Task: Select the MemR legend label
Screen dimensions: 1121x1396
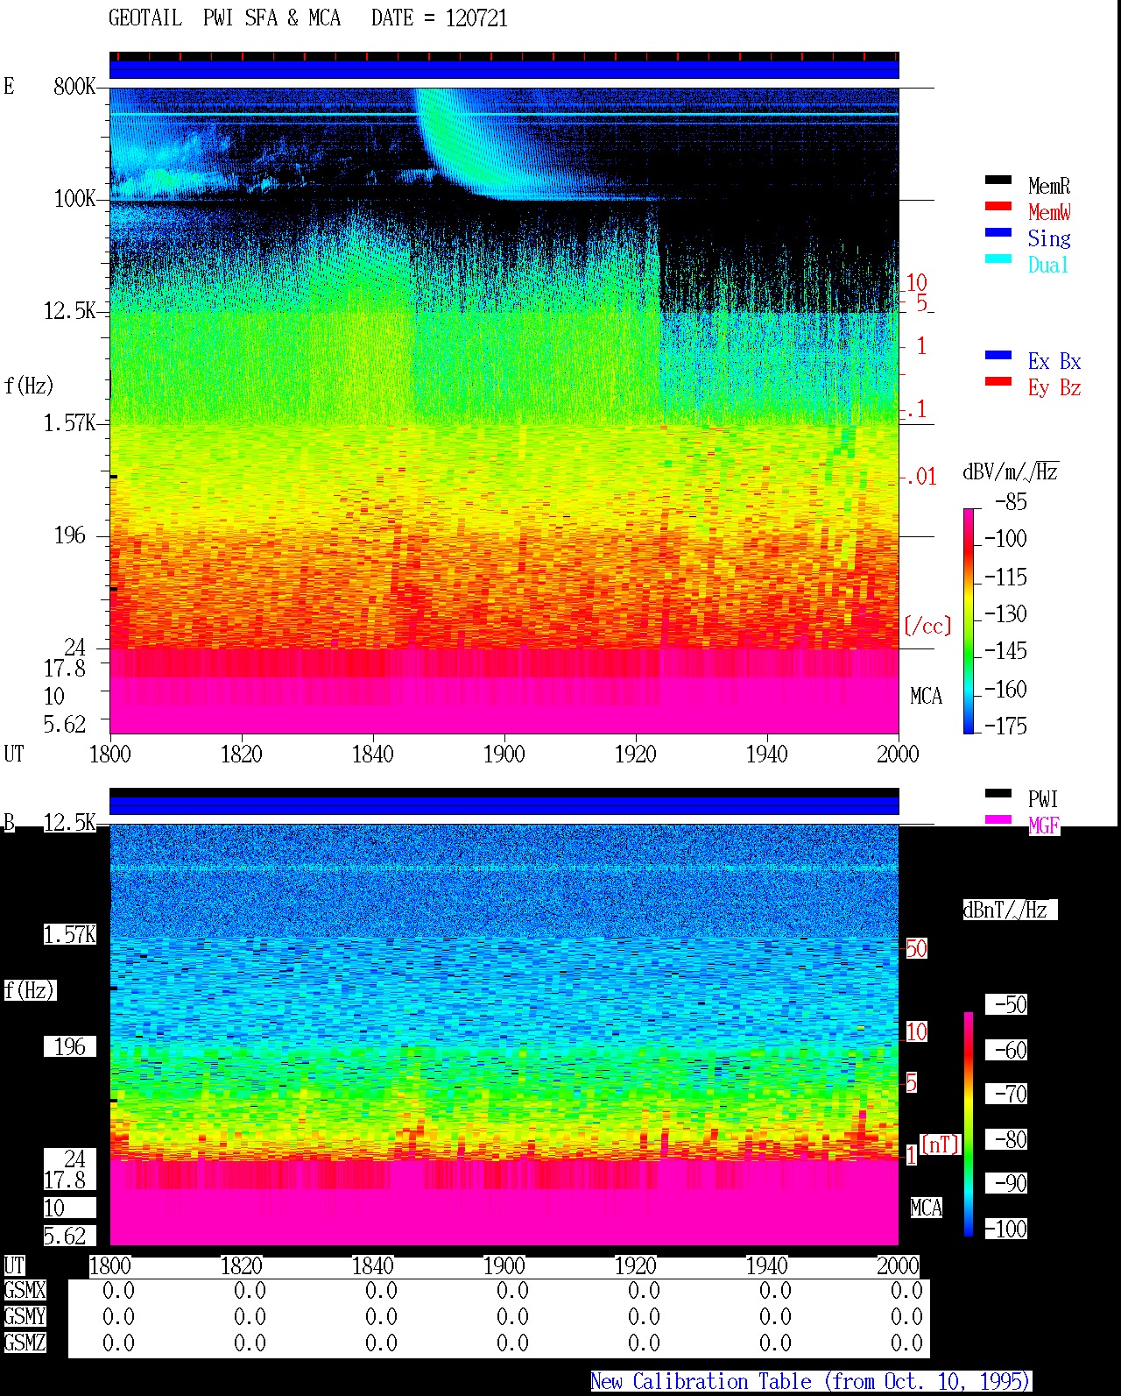Action: 1049,186
